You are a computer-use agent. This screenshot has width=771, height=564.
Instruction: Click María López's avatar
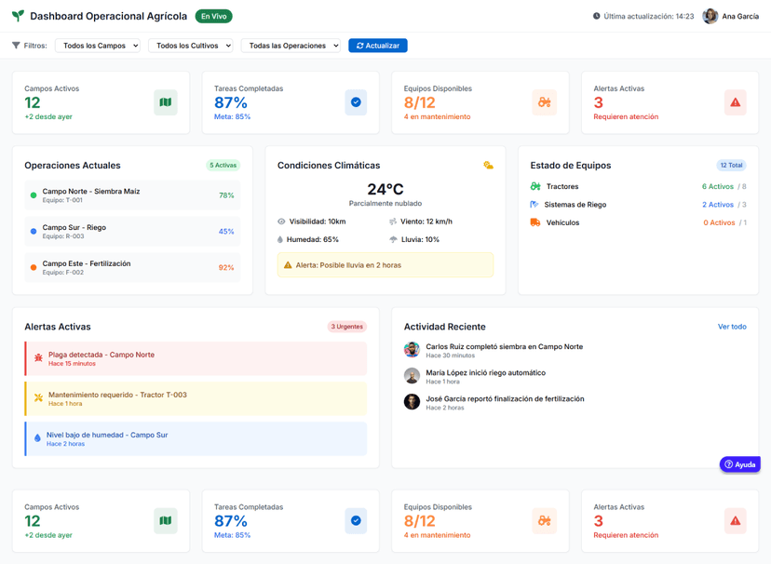click(412, 376)
